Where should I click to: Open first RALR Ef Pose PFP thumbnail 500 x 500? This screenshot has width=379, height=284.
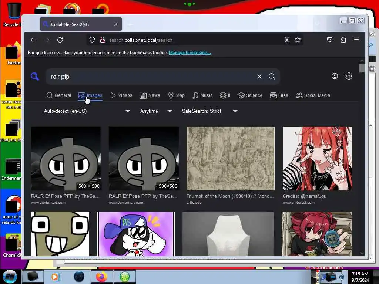66,159
